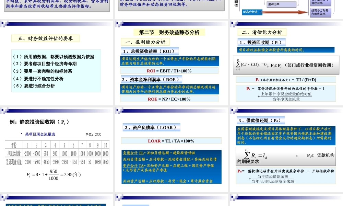Select the slide titled 五、财务效益评估的要求

(x=57, y=63)
